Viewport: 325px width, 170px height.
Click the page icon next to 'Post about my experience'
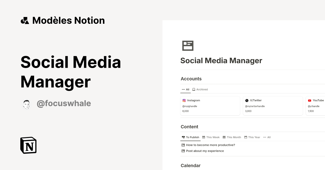tap(183, 151)
